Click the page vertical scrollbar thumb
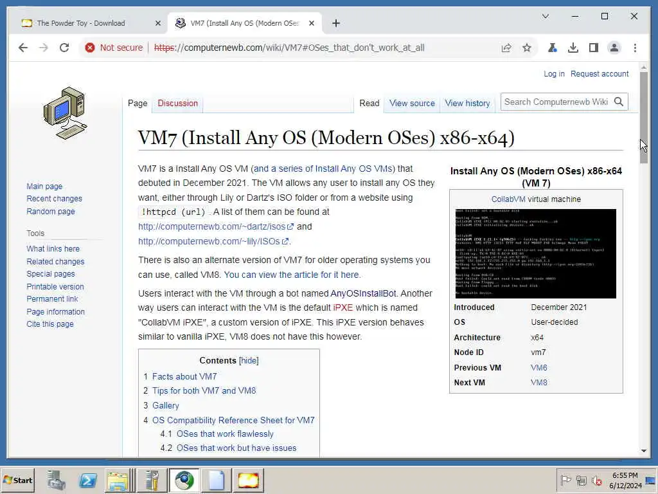The width and height of the screenshot is (658, 494). pyautogui.click(x=644, y=118)
